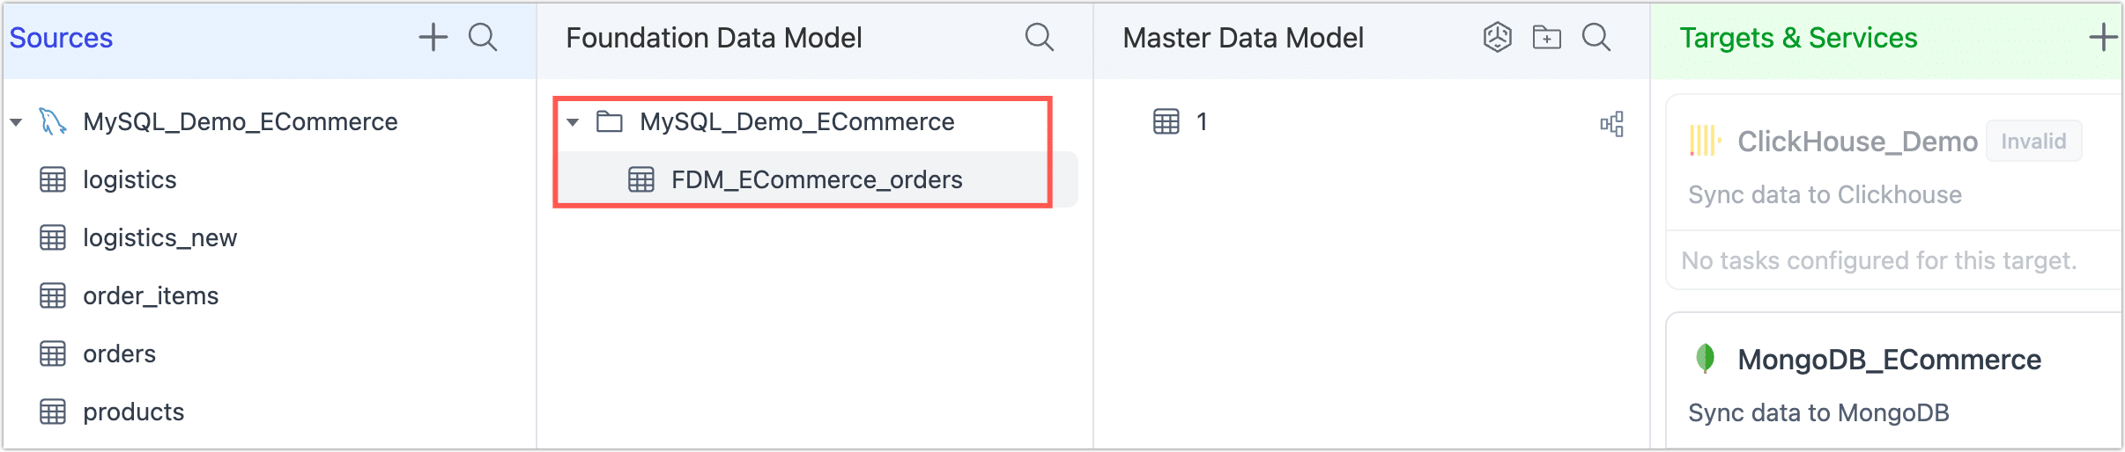Add a new target or service
2125x452 pixels.
(x=2103, y=38)
